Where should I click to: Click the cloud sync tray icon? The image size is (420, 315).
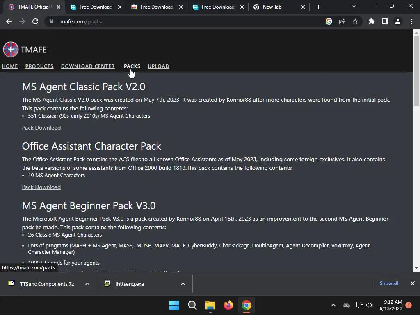coord(347,305)
